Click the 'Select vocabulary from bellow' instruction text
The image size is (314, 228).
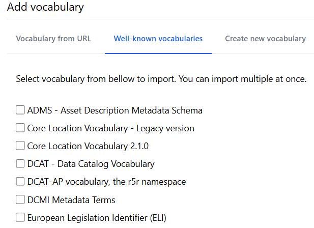coord(161,79)
